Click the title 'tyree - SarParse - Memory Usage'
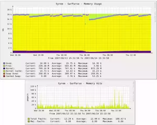157x125 pixels. (78, 4)
